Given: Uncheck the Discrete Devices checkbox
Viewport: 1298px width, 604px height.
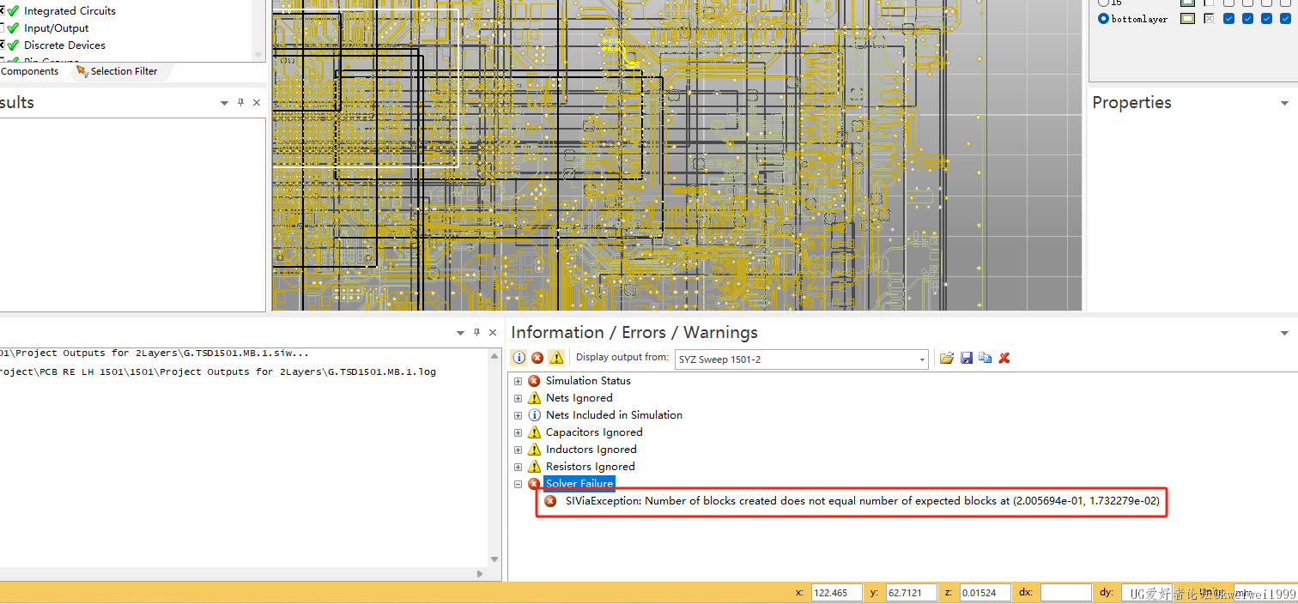Looking at the screenshot, I should click(x=2, y=45).
